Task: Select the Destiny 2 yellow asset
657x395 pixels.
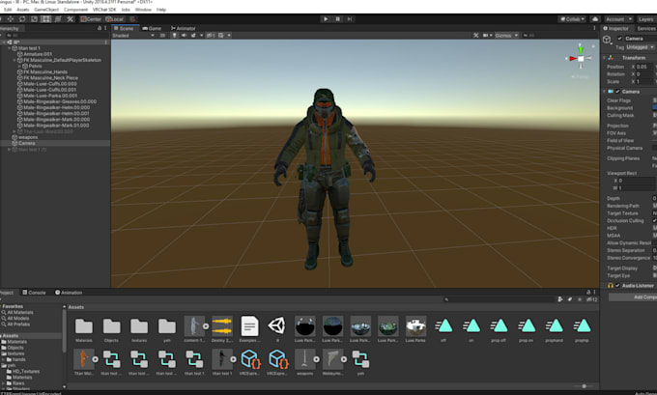Action: tap(222, 326)
